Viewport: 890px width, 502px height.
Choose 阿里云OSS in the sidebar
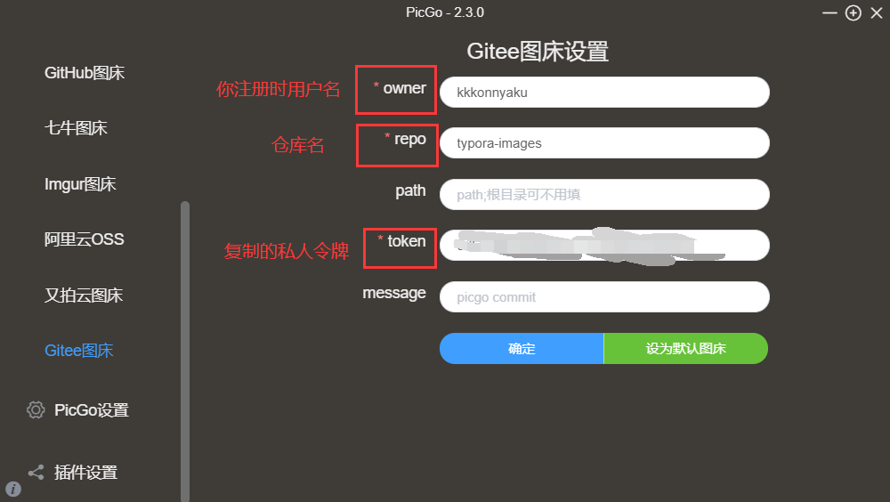(84, 239)
